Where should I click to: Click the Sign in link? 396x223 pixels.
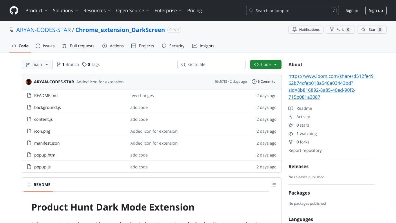coord(352,10)
